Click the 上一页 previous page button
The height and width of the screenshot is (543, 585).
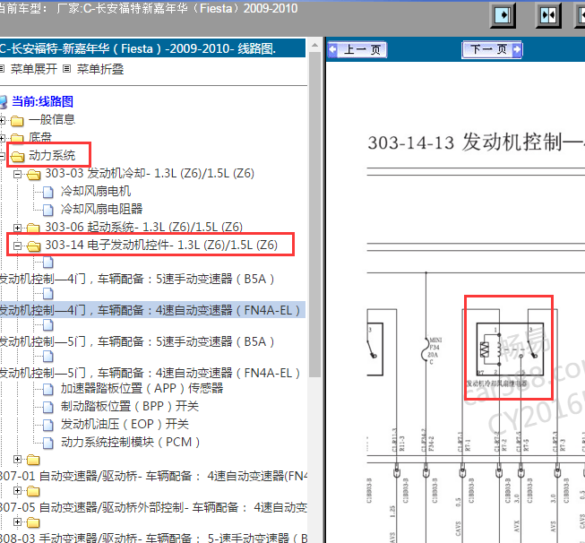coord(357,49)
